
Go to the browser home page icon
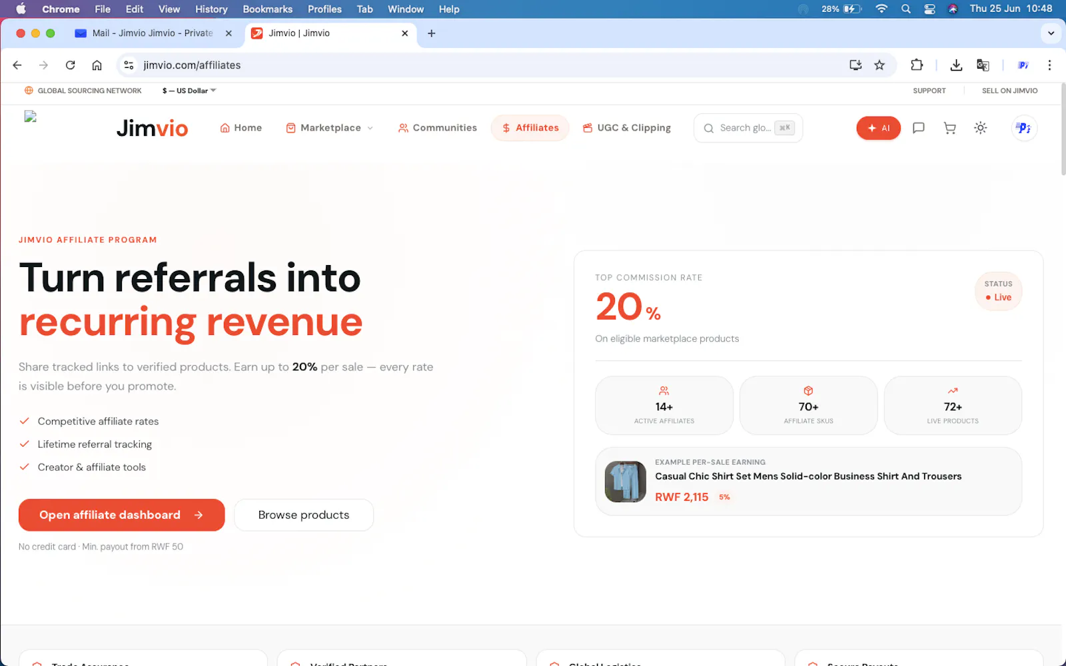97,65
